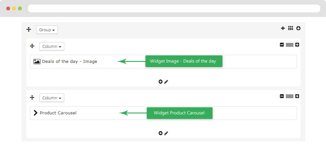
Task: Select the Product Carousel widget row
Action: [x=163, y=113]
